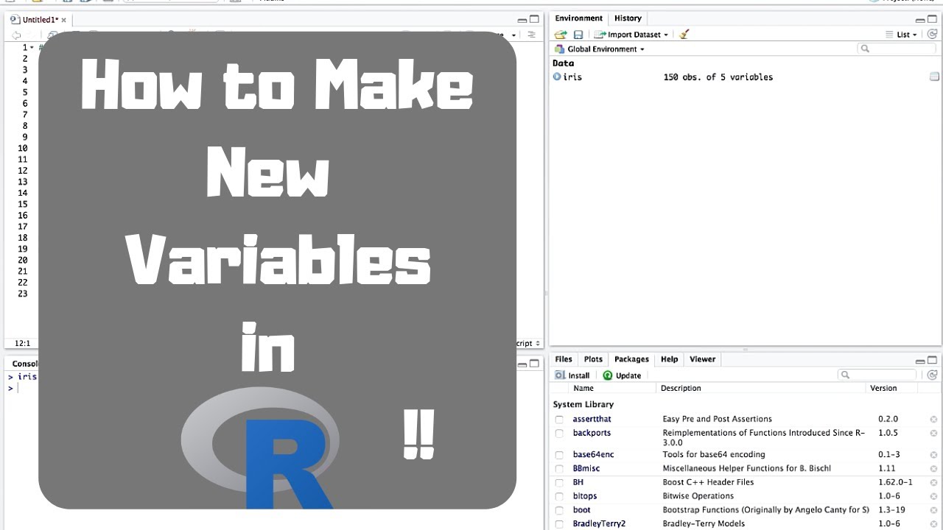The width and height of the screenshot is (943, 530).
Task: Refresh the Packages list
Action: click(x=933, y=375)
